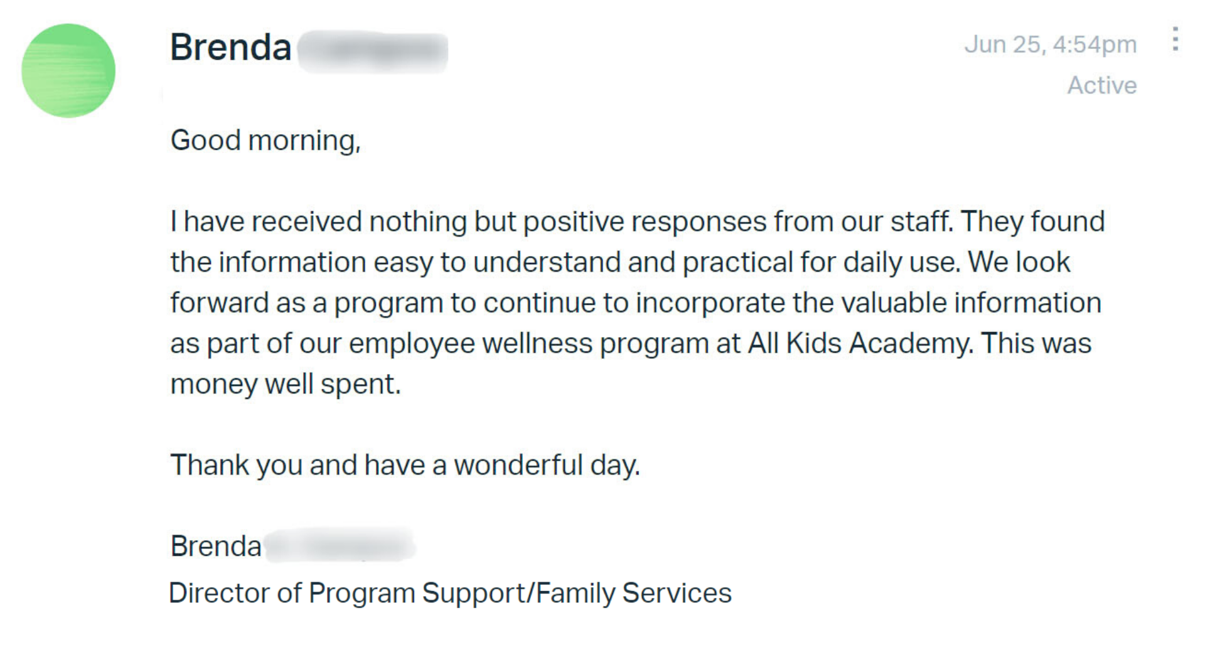The width and height of the screenshot is (1205, 645).
Task: Click the words valuable information
Action: 972,303
